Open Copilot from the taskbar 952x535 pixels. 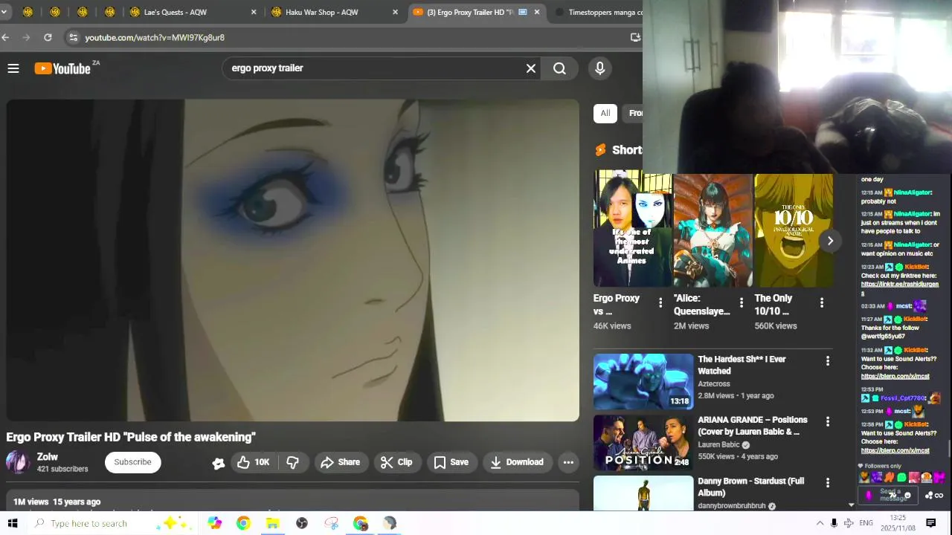214,523
